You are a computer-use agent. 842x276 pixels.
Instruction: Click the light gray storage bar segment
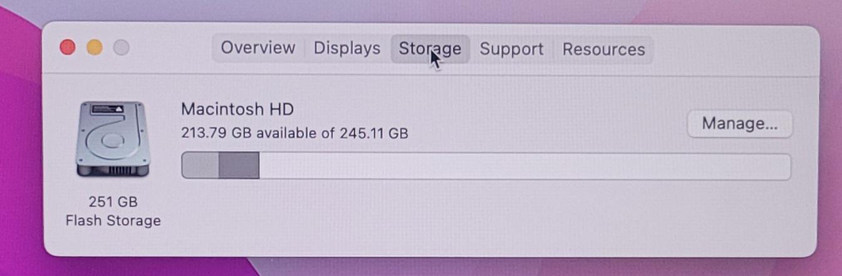[200, 166]
